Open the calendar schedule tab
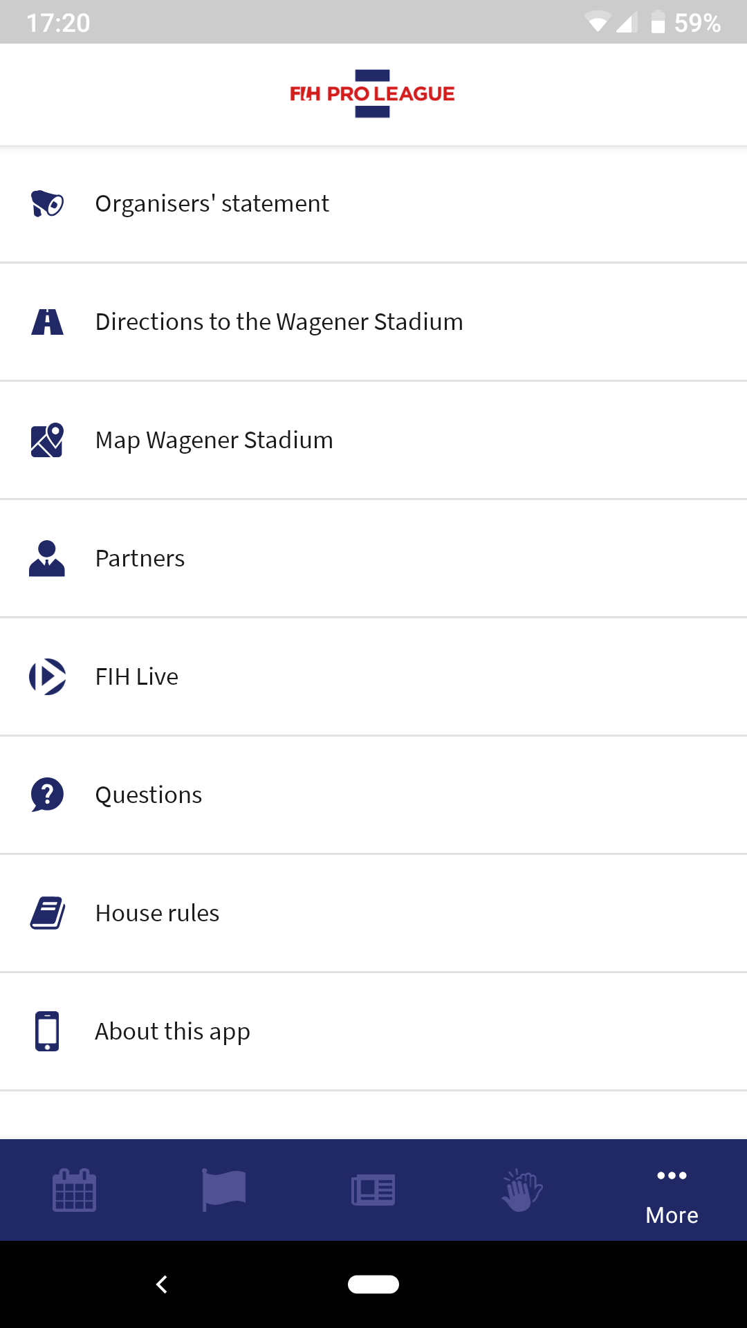Screen dimensions: 747x1328 [75, 1190]
